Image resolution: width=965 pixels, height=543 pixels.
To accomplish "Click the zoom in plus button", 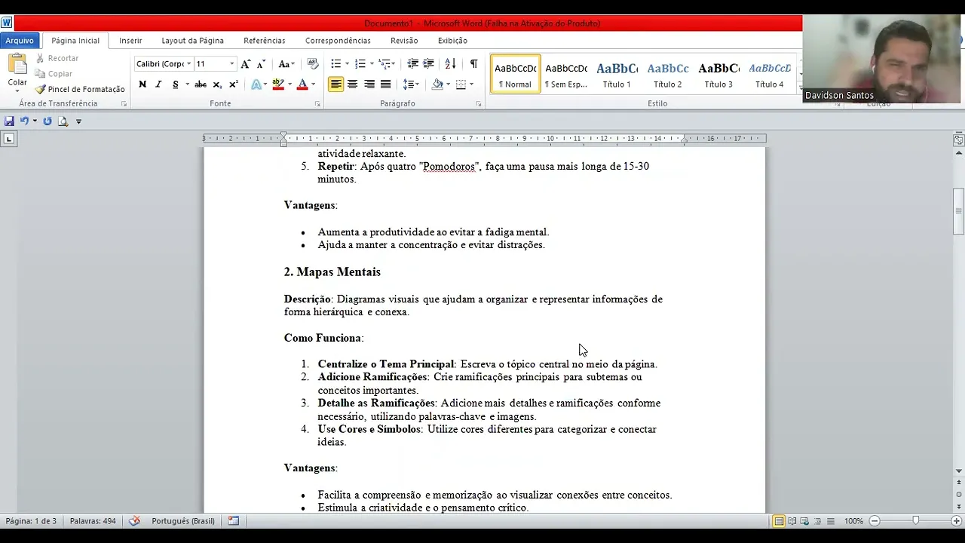I will pyautogui.click(x=955, y=521).
